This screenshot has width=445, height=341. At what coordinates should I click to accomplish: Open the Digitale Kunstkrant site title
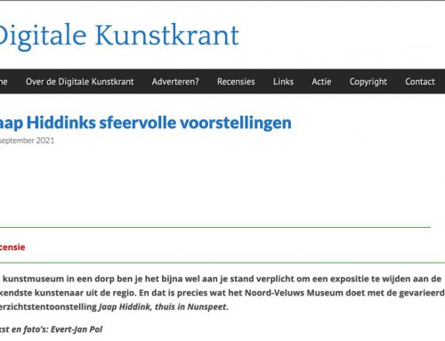(x=118, y=37)
